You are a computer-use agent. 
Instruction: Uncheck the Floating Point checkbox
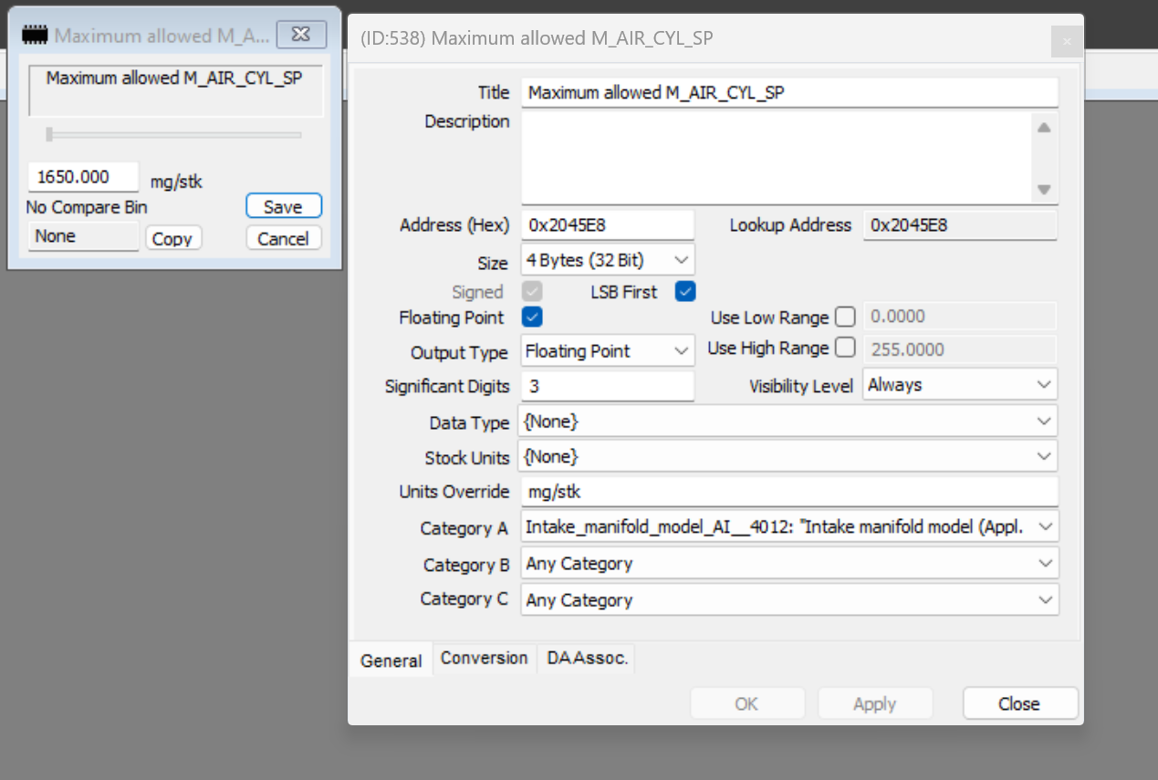(x=532, y=317)
